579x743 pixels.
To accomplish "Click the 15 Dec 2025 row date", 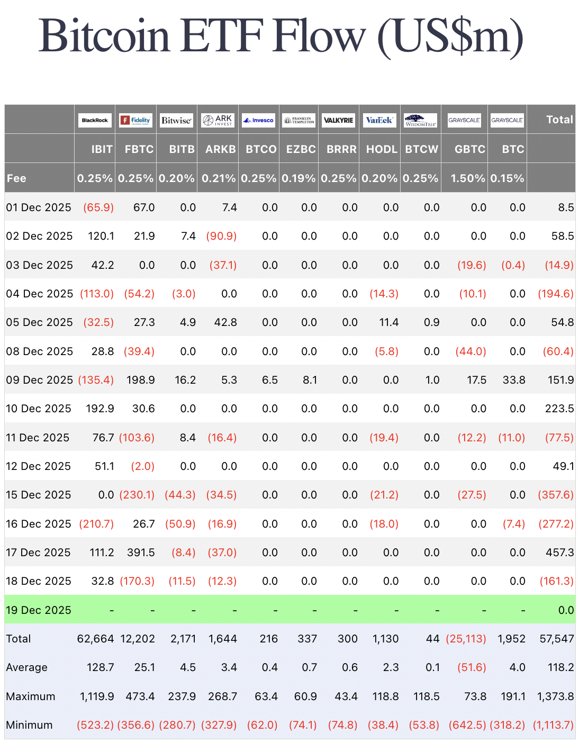I will point(39,495).
